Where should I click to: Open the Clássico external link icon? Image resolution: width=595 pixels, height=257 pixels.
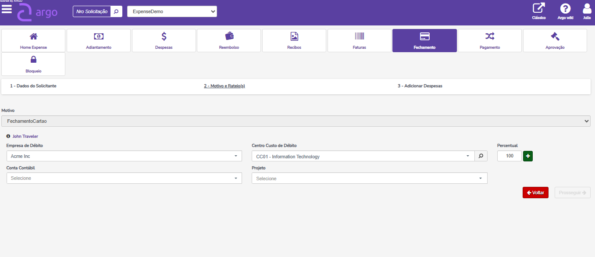point(538,9)
